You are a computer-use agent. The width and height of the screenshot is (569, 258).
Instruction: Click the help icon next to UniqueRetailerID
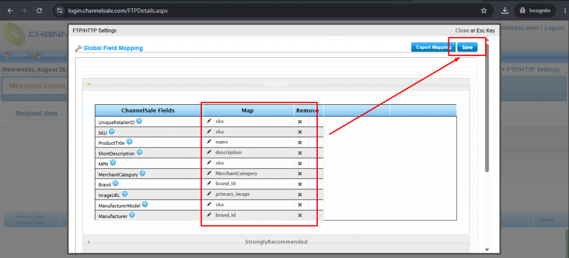(x=139, y=122)
